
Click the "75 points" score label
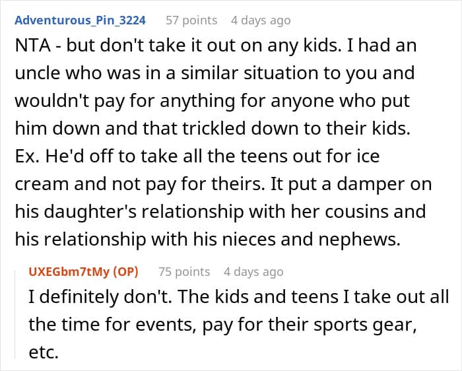(184, 271)
